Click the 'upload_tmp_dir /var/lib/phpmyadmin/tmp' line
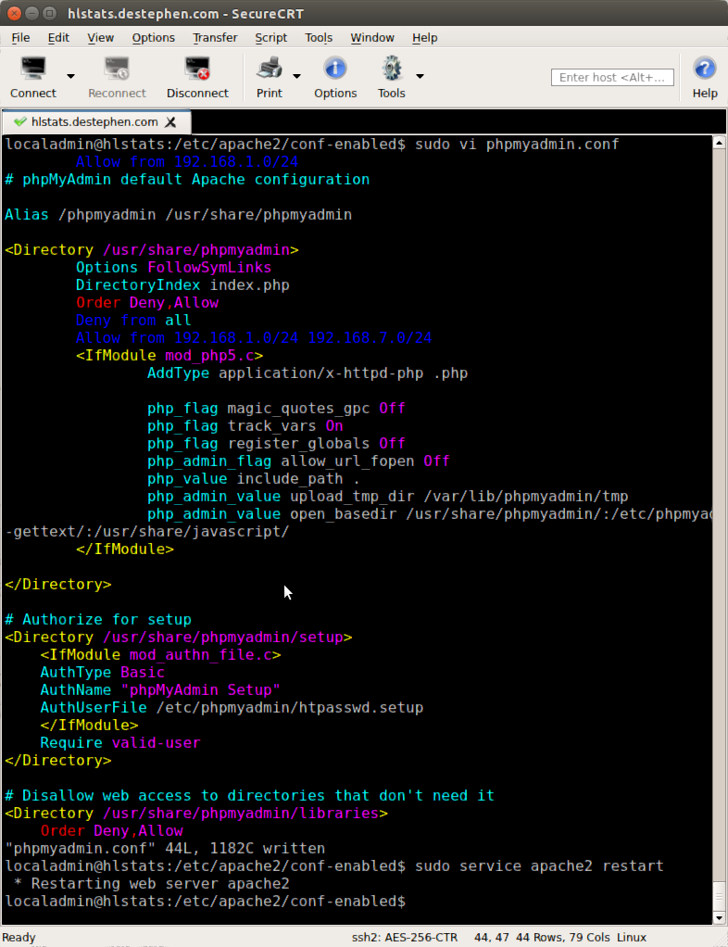 (387, 497)
